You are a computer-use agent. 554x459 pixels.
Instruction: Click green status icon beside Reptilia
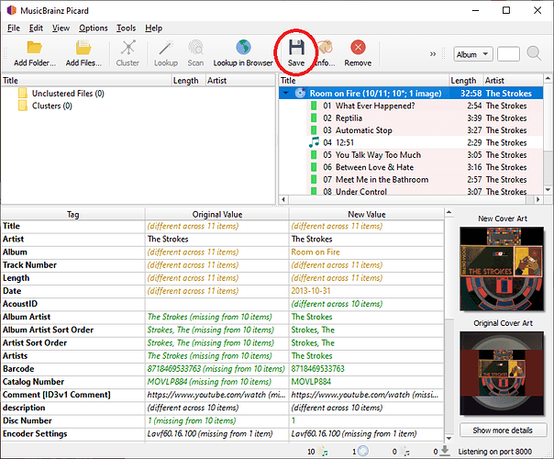pos(314,118)
